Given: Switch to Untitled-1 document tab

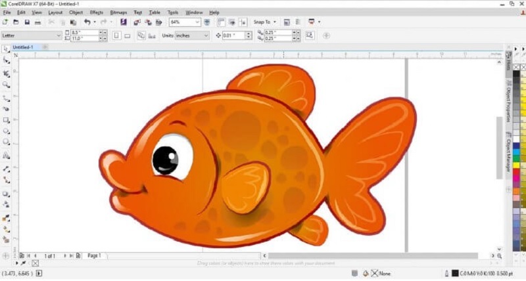Looking at the screenshot, I should point(23,47).
